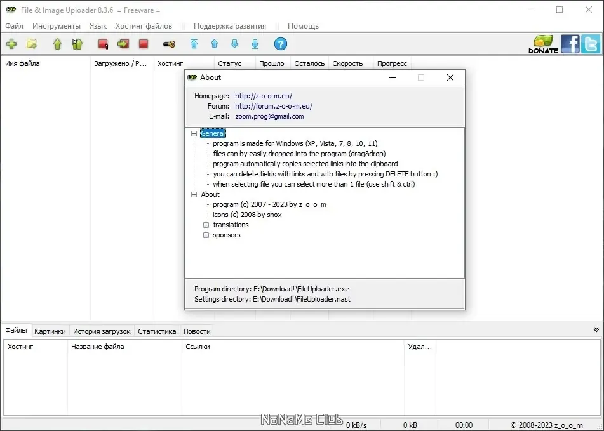
Task: Open the Facebook page icon
Action: coord(570,44)
